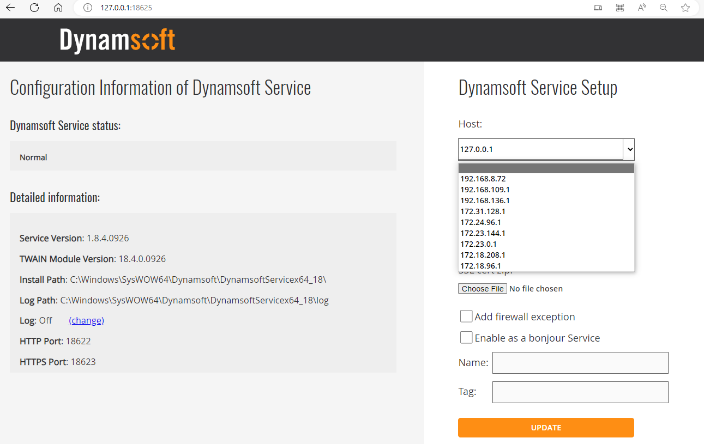Reload the page with refresh icon
Image resolution: width=704 pixels, height=444 pixels.
pyautogui.click(x=34, y=8)
